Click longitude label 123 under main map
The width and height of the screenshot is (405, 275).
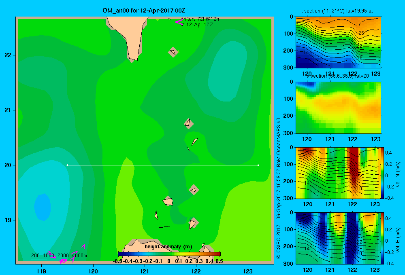coord(248,271)
